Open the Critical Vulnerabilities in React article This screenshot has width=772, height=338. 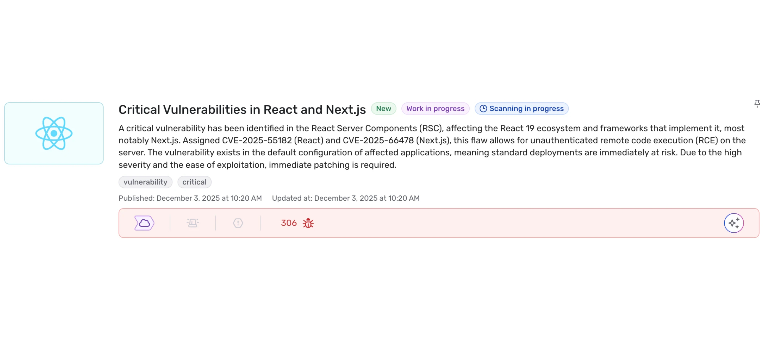[242, 109]
